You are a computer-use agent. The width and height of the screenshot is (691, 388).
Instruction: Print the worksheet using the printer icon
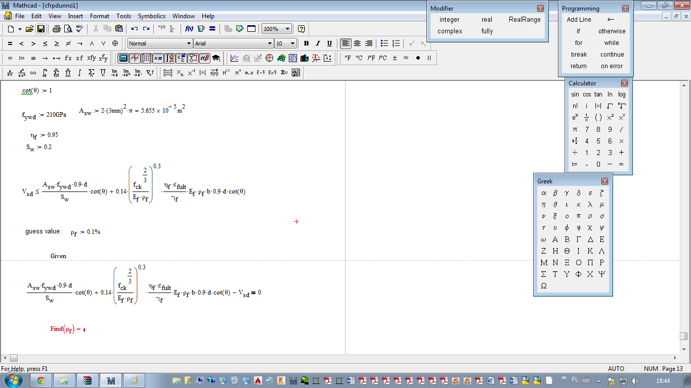coord(57,29)
